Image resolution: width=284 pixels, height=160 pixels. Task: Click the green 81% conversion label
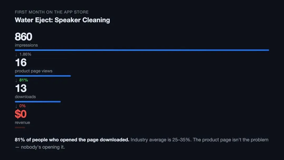(x=24, y=80)
